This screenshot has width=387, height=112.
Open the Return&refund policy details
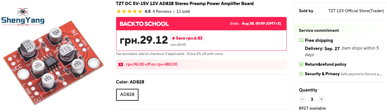326,64
